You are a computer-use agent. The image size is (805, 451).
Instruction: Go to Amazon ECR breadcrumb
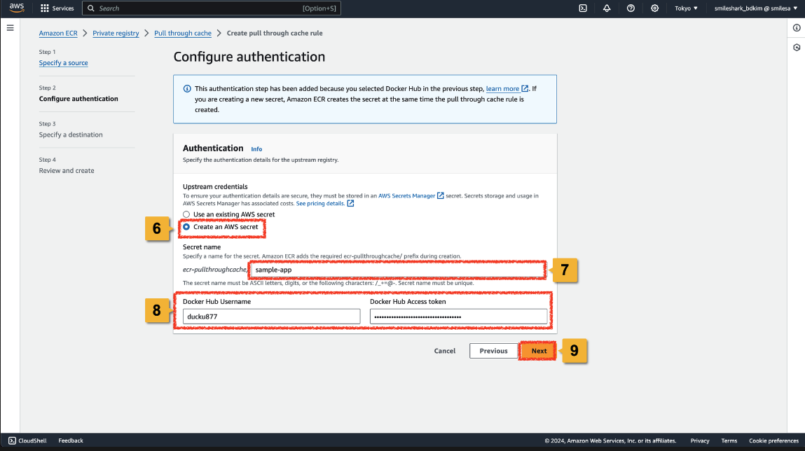coord(58,33)
